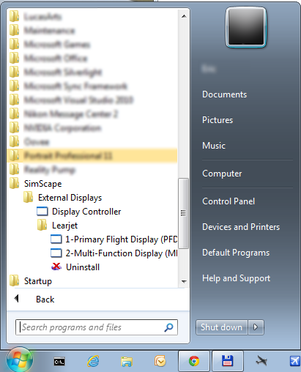
Task: Open the airplane silhouette taskbar icon
Action: 261,360
